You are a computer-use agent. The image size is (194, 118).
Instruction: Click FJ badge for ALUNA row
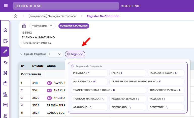coord(49,83)
